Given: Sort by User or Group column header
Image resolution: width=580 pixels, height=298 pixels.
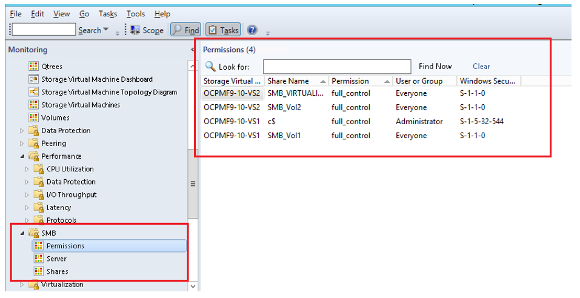Looking at the screenshot, I should 425,81.
